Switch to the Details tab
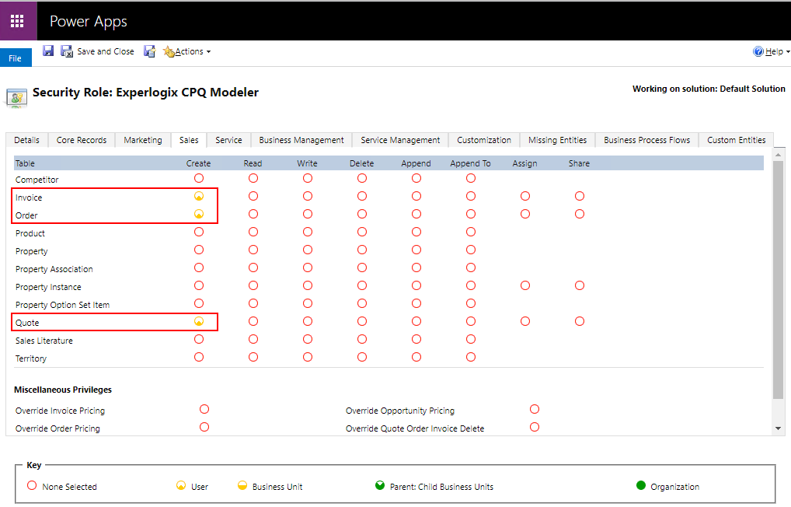Screen dimensions: 791x507 pos(26,140)
